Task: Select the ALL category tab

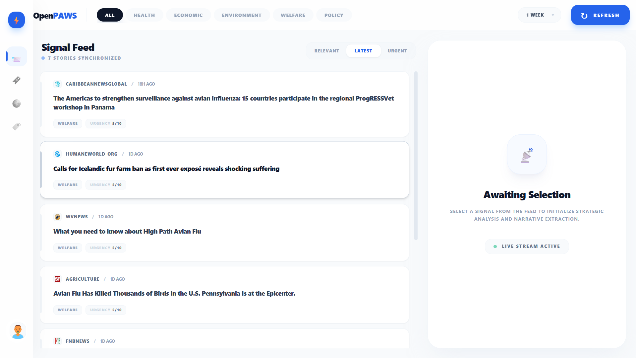Action: (110, 15)
